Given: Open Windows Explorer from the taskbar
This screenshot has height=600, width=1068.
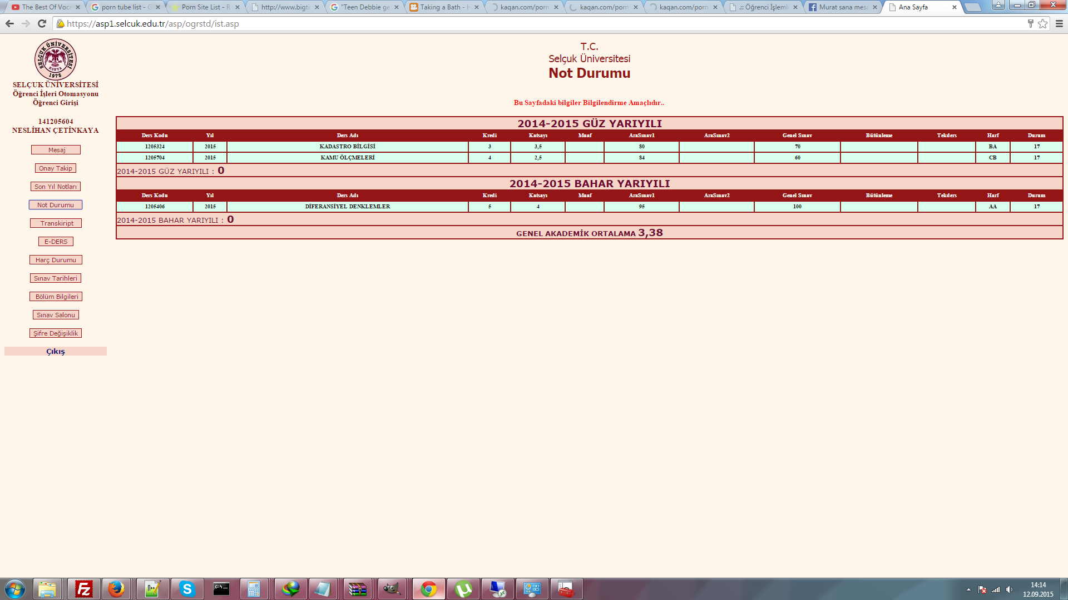Looking at the screenshot, I should pyautogui.click(x=48, y=589).
